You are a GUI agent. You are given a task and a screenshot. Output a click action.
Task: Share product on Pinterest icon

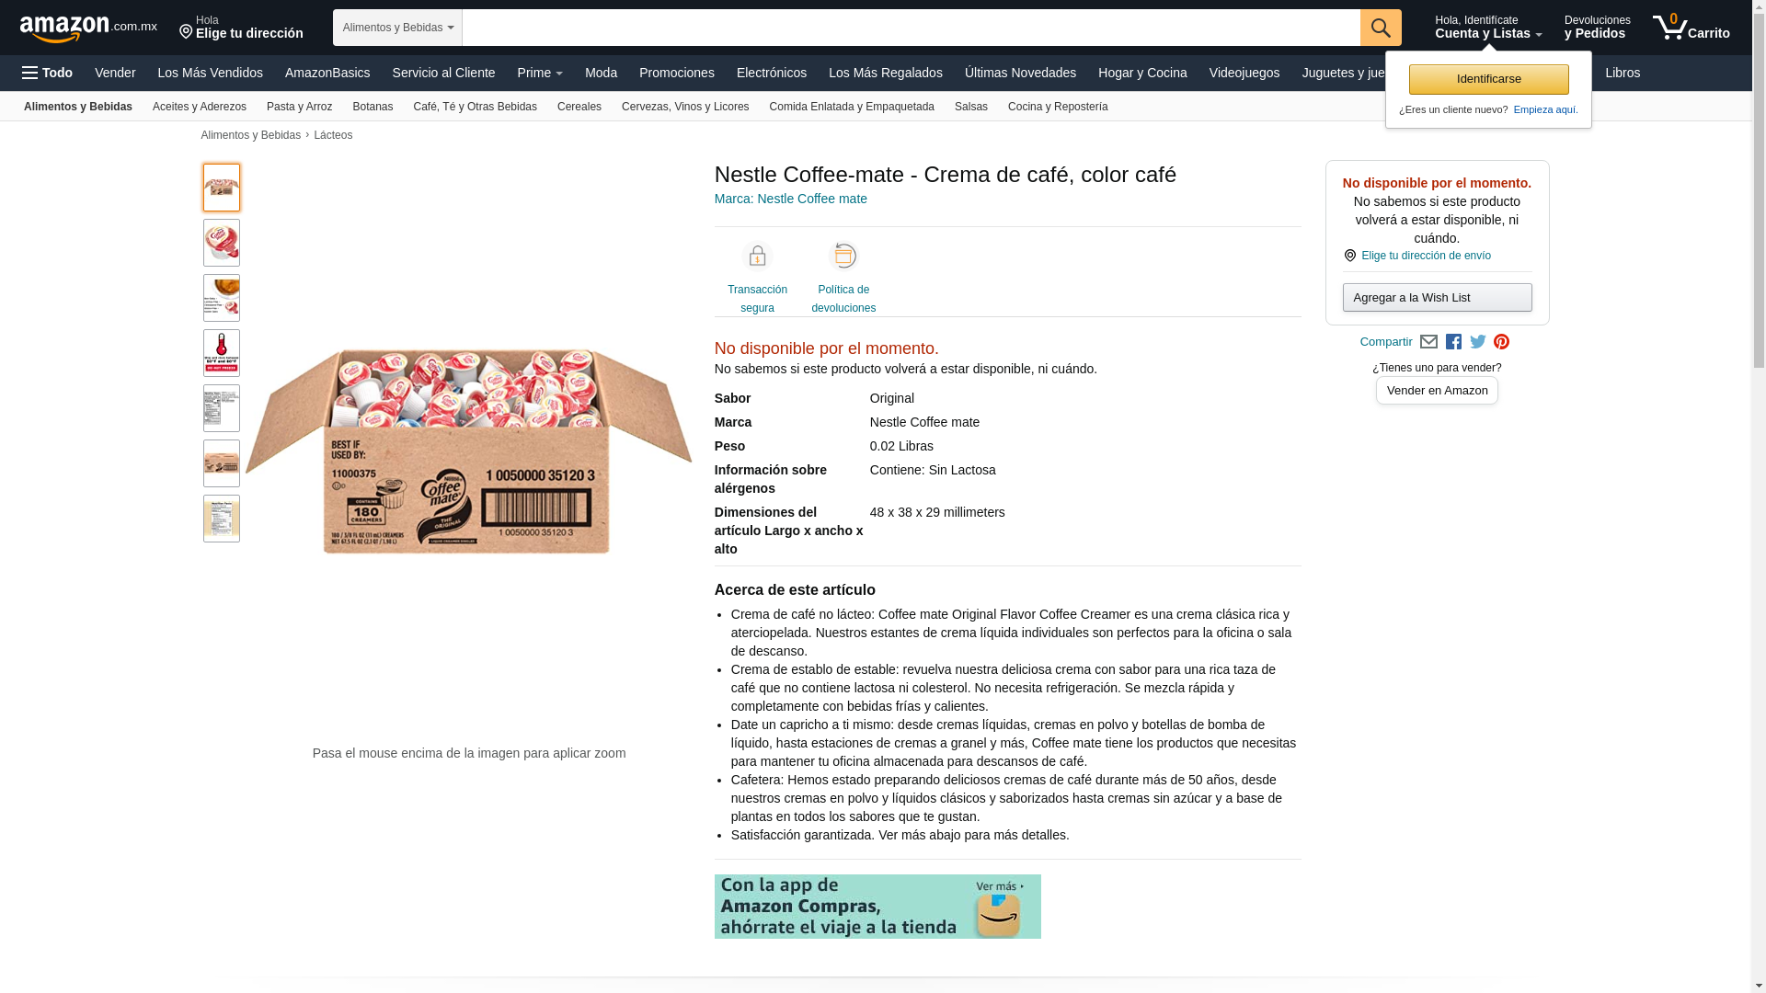[x=1501, y=342]
